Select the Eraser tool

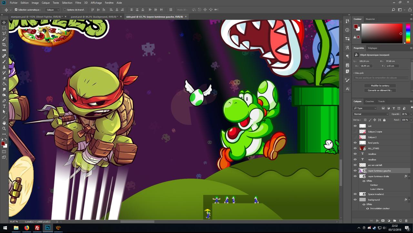(x=4, y=78)
